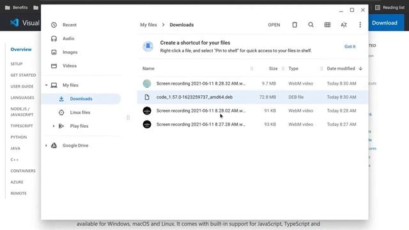Screen dimensions: 409x230
Task: Select Downloads folder in the sidebar
Action: pos(81,99)
